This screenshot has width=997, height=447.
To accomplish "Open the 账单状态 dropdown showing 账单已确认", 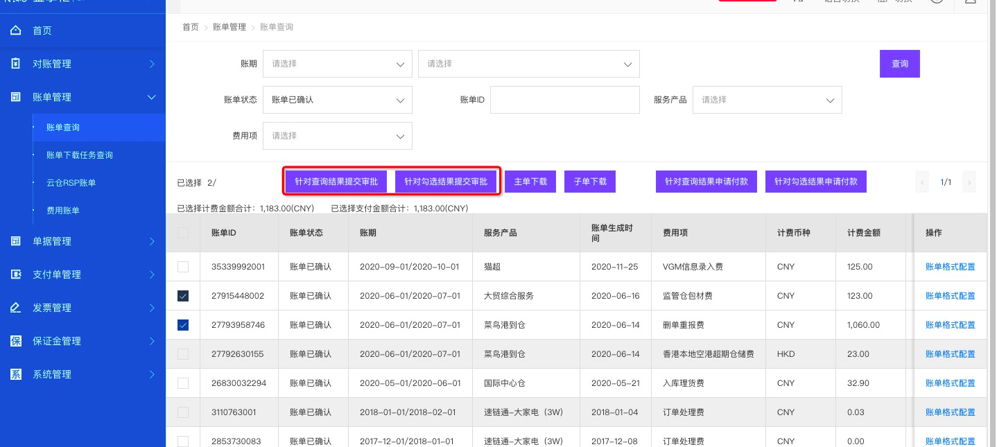I will point(338,100).
